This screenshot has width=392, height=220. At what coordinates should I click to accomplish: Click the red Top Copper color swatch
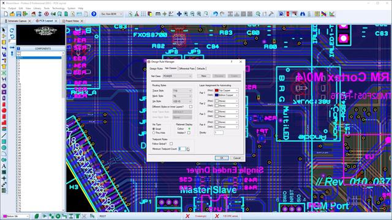tap(217, 90)
